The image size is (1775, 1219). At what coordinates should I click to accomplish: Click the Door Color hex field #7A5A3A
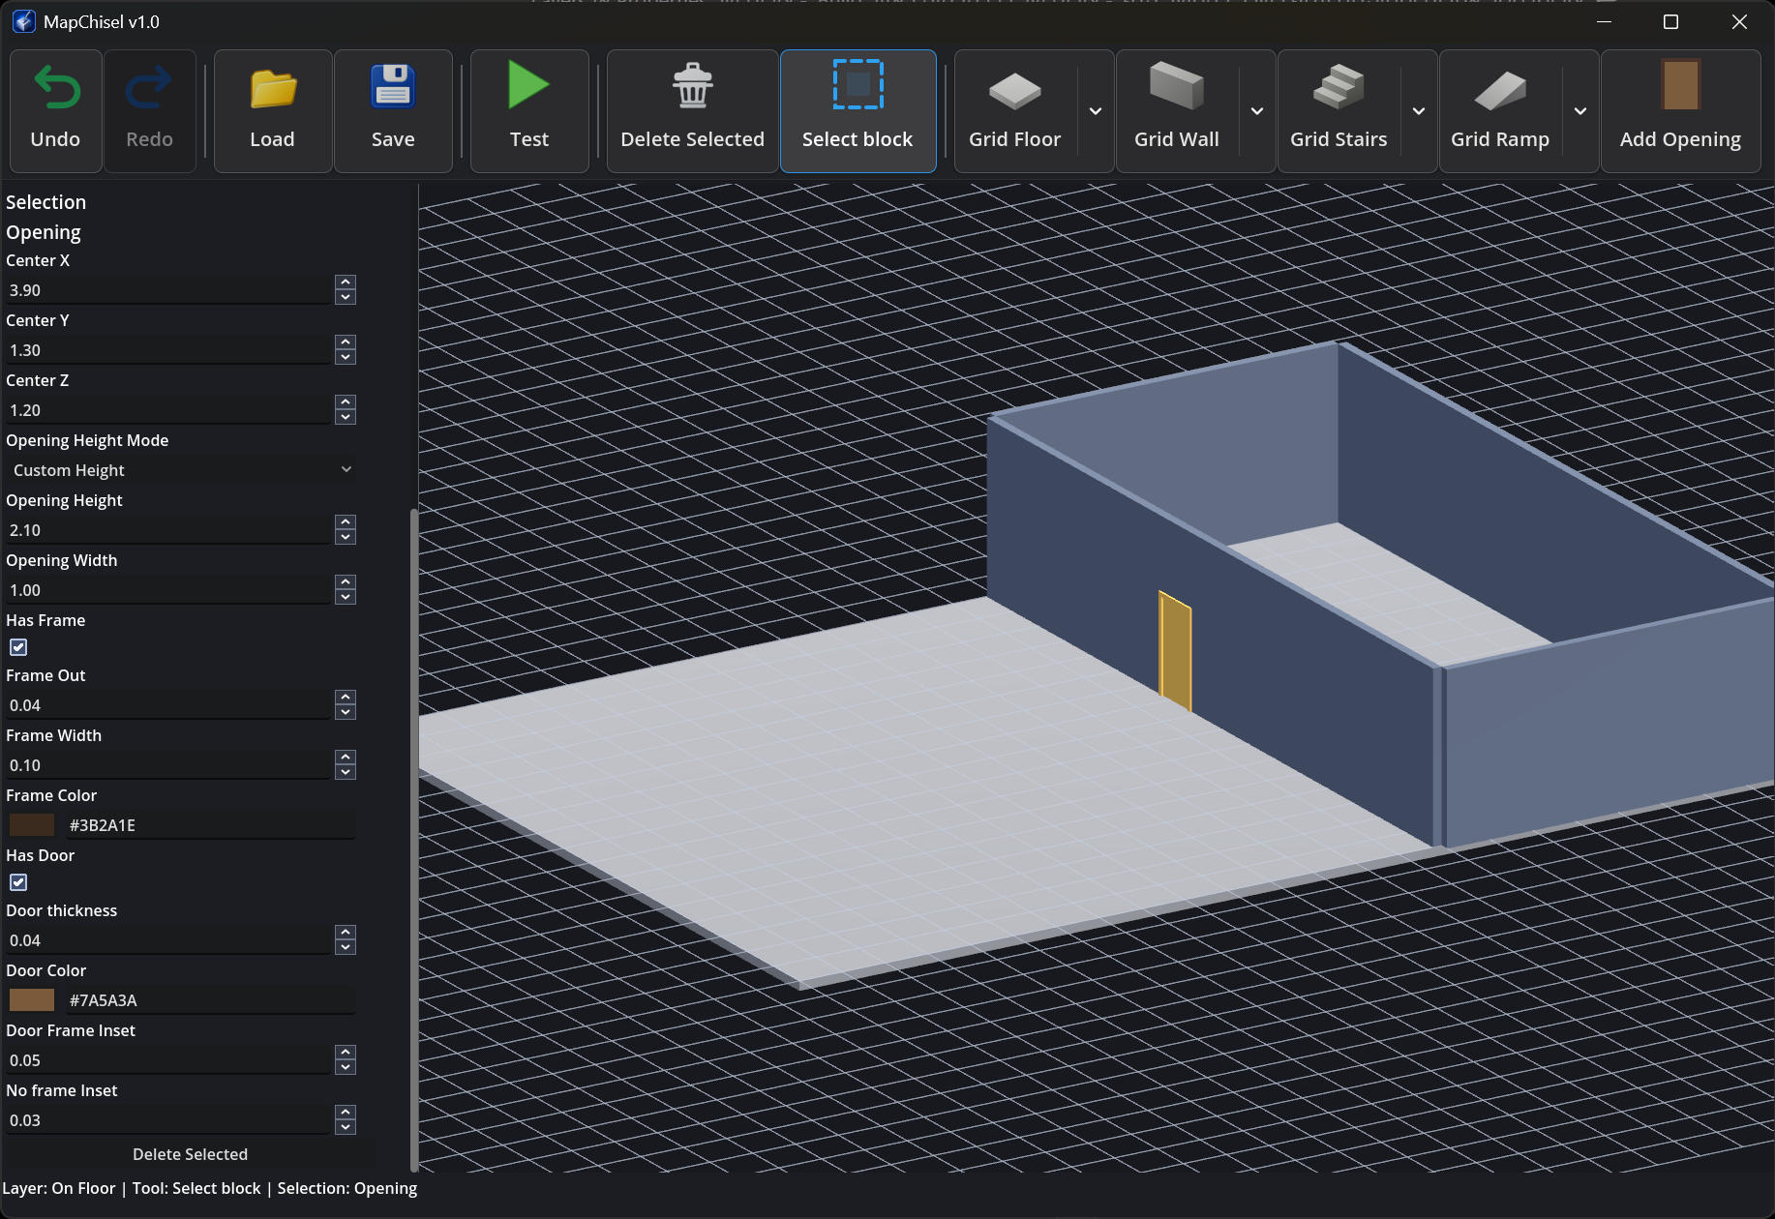(x=211, y=1000)
